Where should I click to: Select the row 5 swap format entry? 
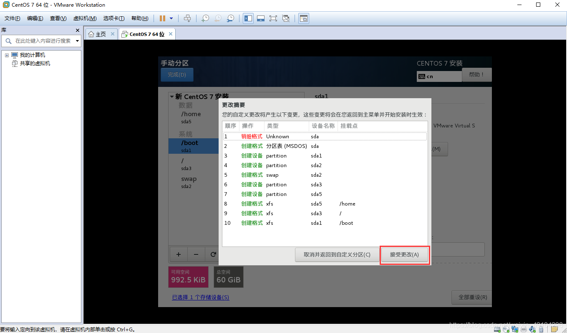coord(325,175)
